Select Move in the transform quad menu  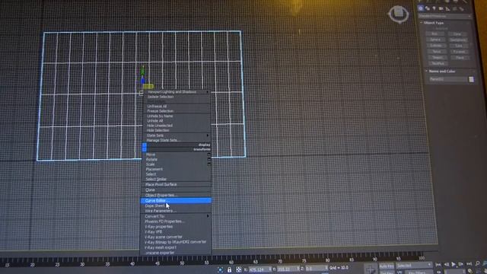[x=177, y=155]
